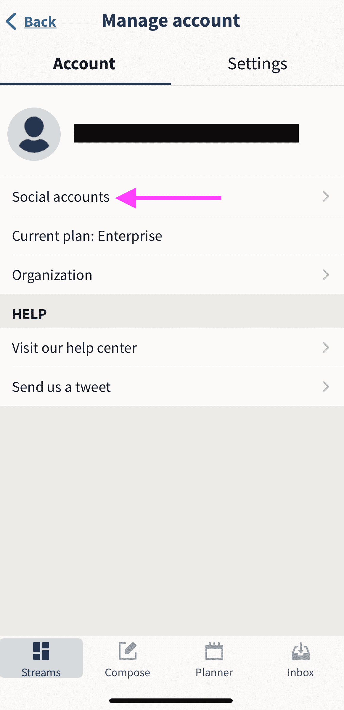Image resolution: width=344 pixels, height=710 pixels.
Task: Tap the Streams grid icon
Action: (41, 651)
